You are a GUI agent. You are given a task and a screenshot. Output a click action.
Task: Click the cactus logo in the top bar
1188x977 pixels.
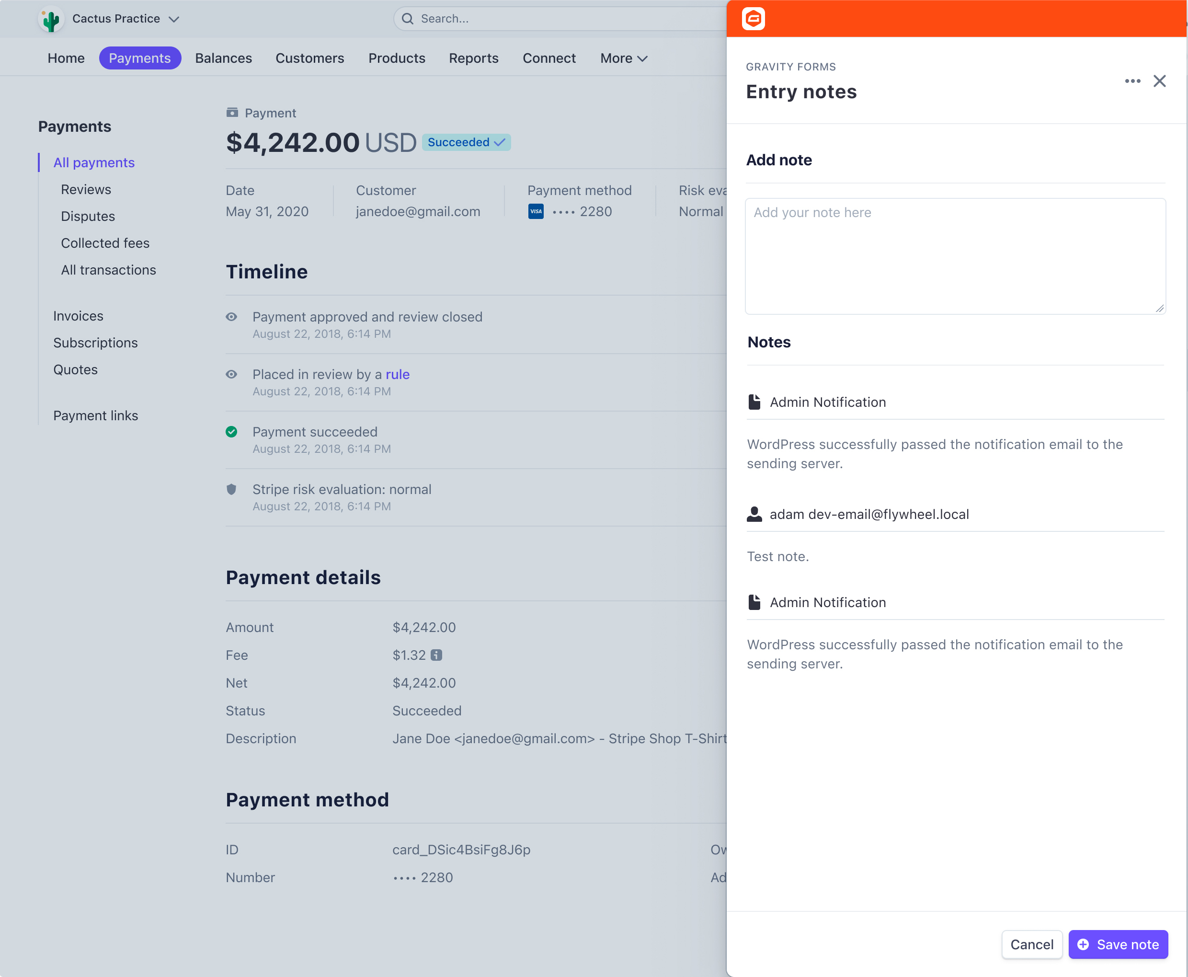(51, 18)
